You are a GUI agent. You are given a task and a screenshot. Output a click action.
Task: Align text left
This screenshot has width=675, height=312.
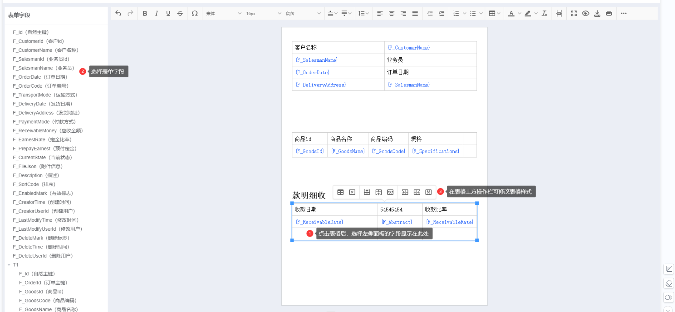point(380,13)
